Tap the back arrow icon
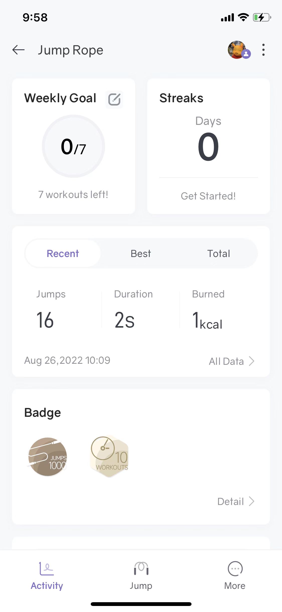The width and height of the screenshot is (282, 612). (19, 50)
